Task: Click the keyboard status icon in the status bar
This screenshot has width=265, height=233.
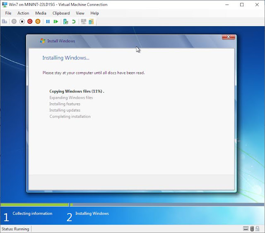Action: pyautogui.click(x=246, y=229)
